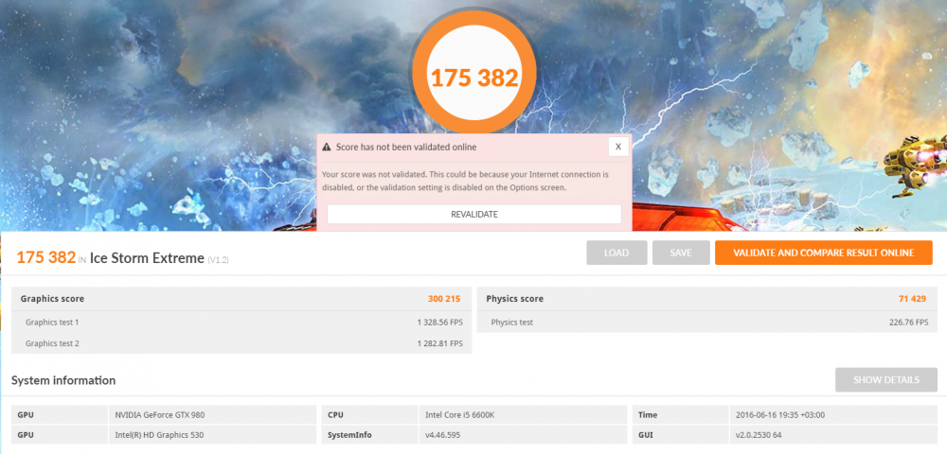
Task: Select the Graphics score value 300 215
Action: pos(444,299)
